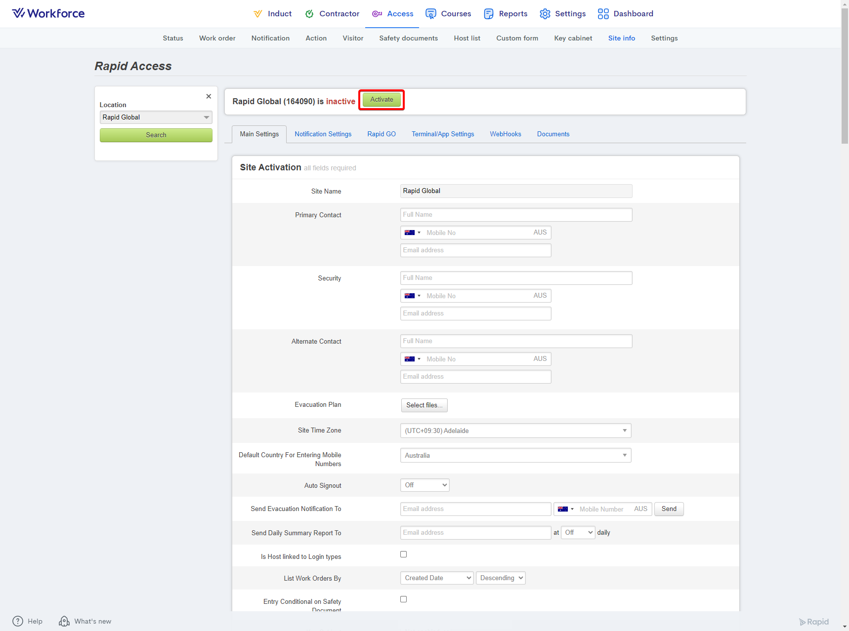
Task: Open the daily summary time dropdown
Action: 578,533
